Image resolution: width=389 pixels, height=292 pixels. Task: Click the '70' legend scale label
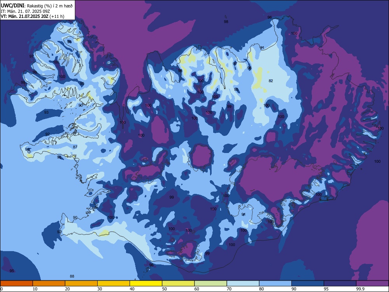[x=229, y=289]
